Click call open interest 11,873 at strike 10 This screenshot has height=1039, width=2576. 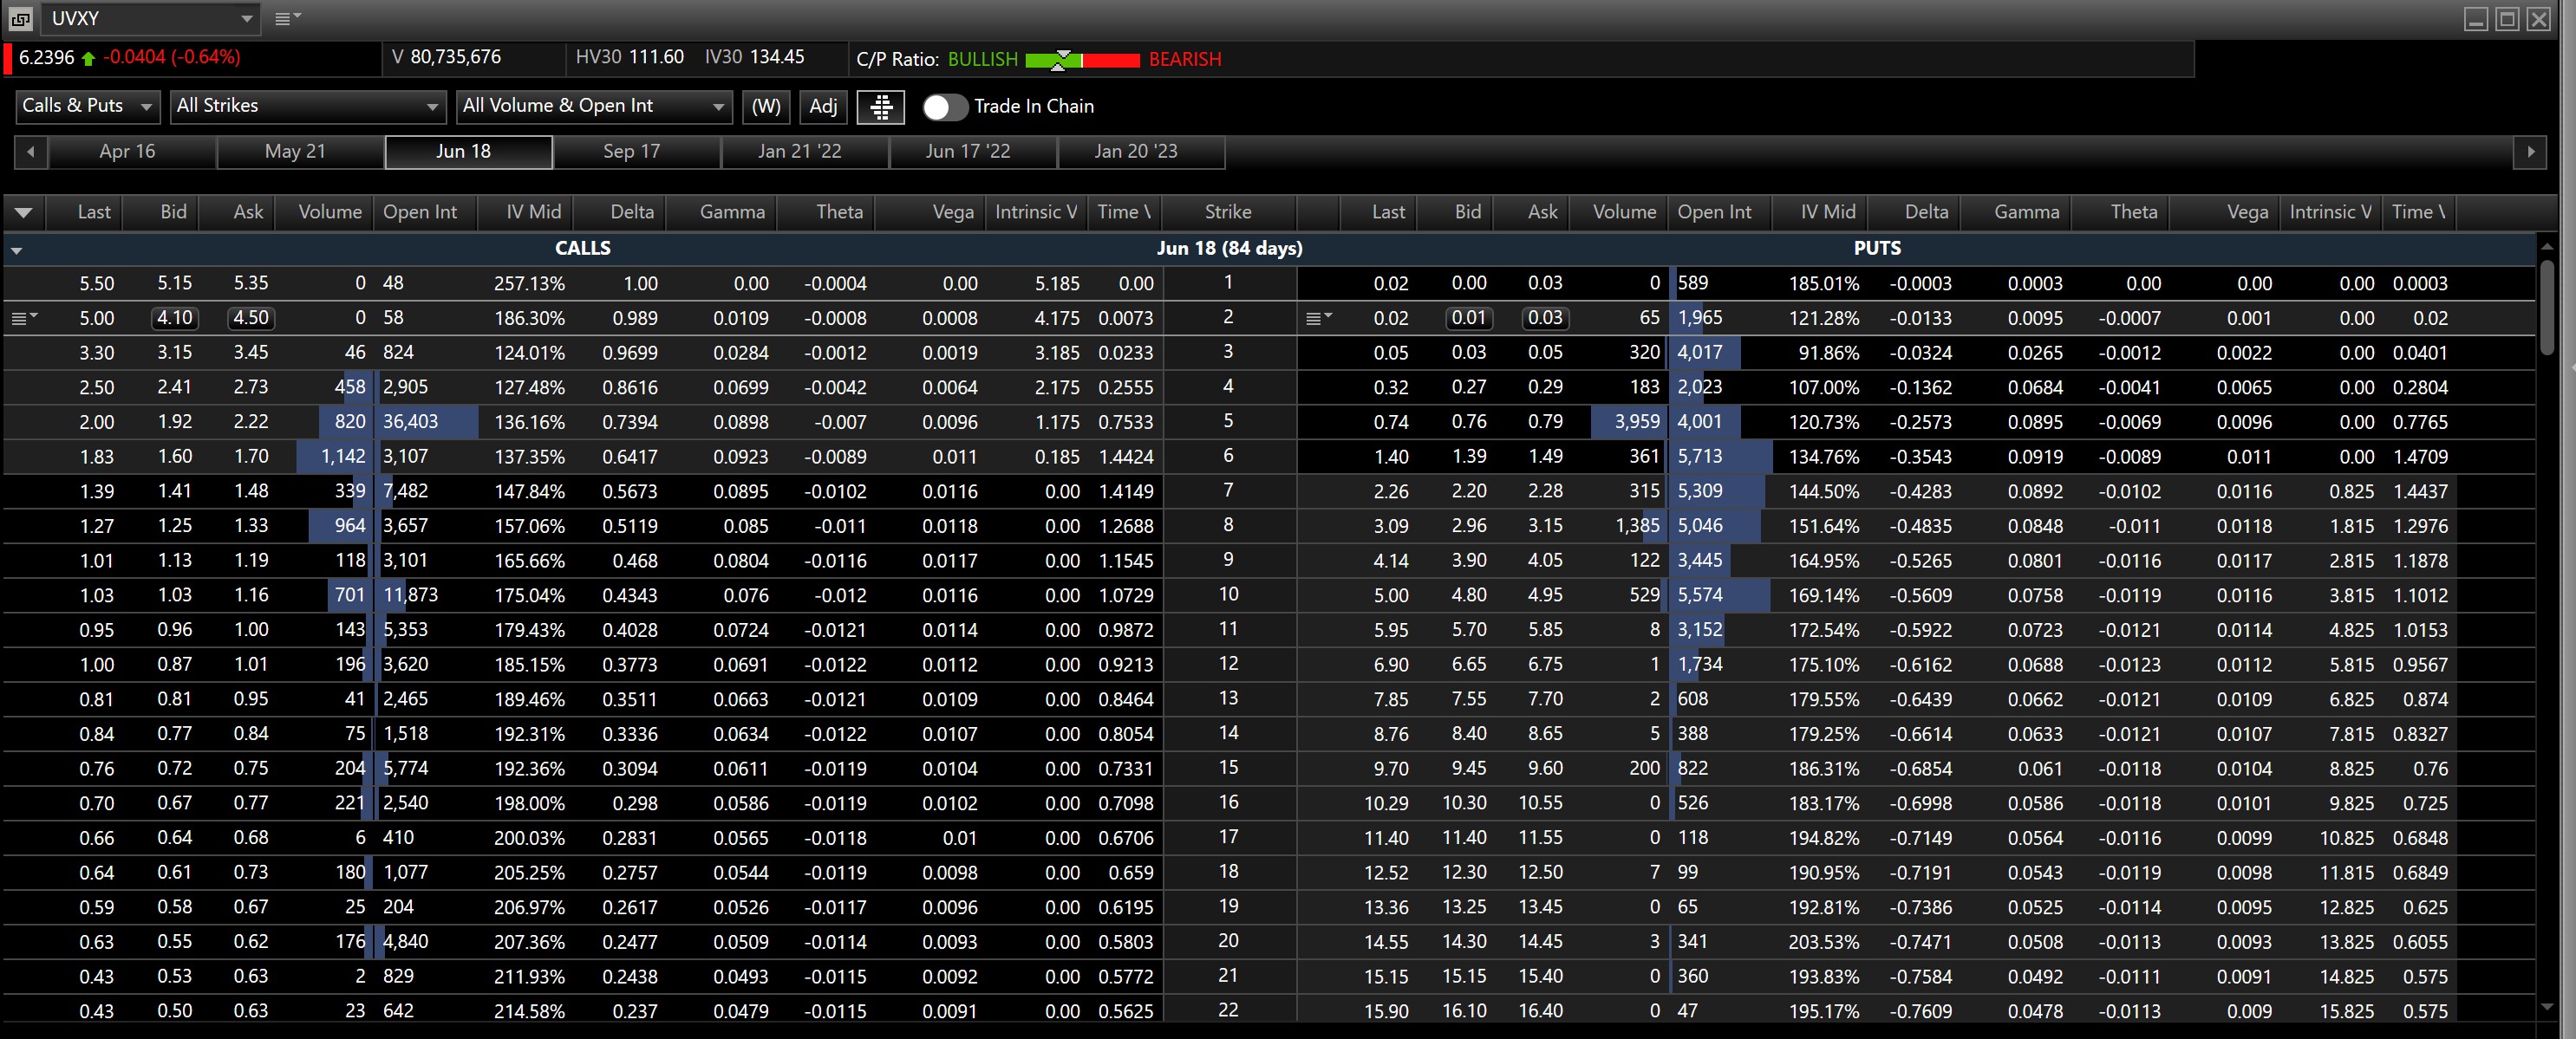(x=411, y=595)
